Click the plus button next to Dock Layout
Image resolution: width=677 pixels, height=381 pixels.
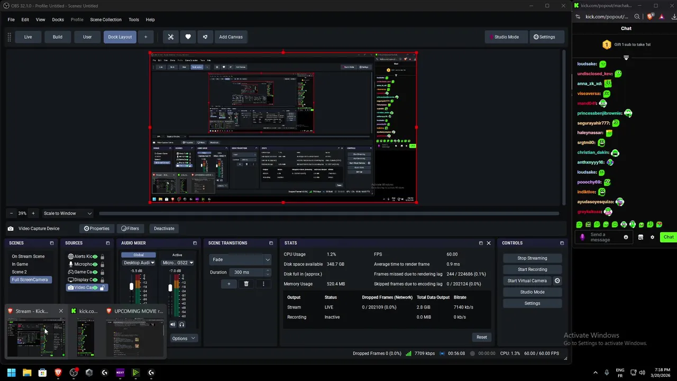146,37
